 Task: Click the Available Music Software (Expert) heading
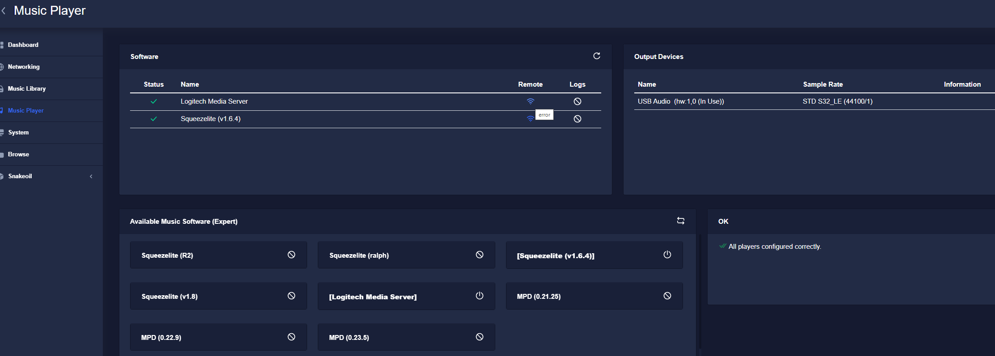(184, 222)
